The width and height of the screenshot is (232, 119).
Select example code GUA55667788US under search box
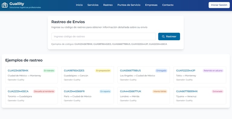coord(121,44)
